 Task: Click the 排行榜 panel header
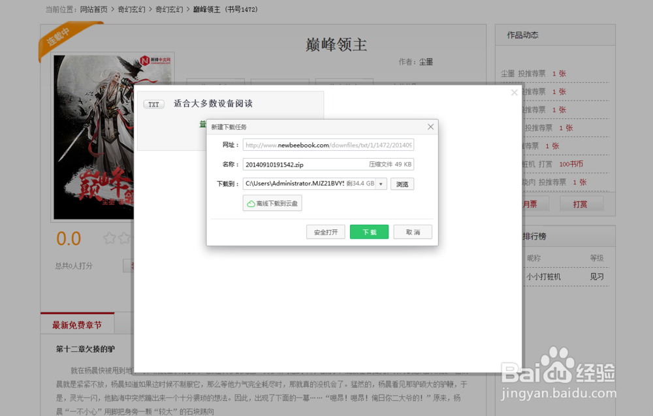(x=569, y=236)
